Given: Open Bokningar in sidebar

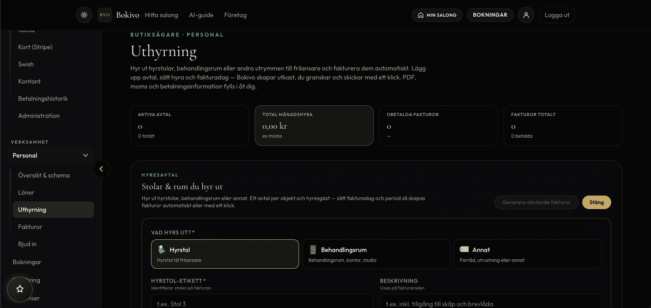Looking at the screenshot, I should pos(51,262).
